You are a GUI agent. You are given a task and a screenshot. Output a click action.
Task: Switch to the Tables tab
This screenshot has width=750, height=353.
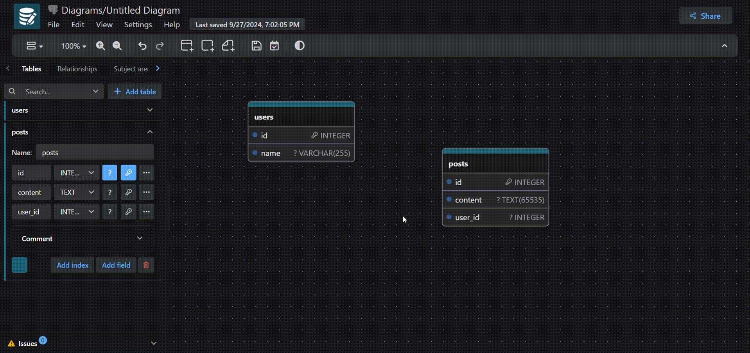click(x=31, y=69)
